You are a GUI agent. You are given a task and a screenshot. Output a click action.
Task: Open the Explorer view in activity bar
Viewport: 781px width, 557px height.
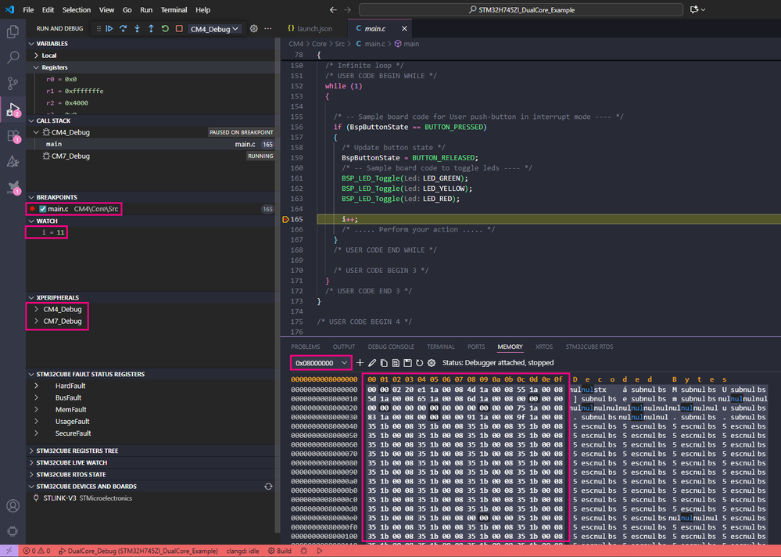tap(13, 32)
